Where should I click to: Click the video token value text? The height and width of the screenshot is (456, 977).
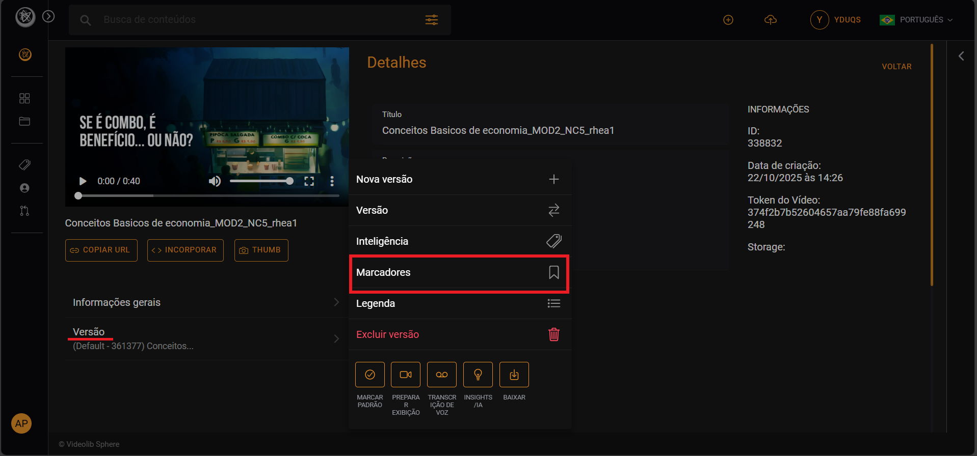[x=827, y=218]
